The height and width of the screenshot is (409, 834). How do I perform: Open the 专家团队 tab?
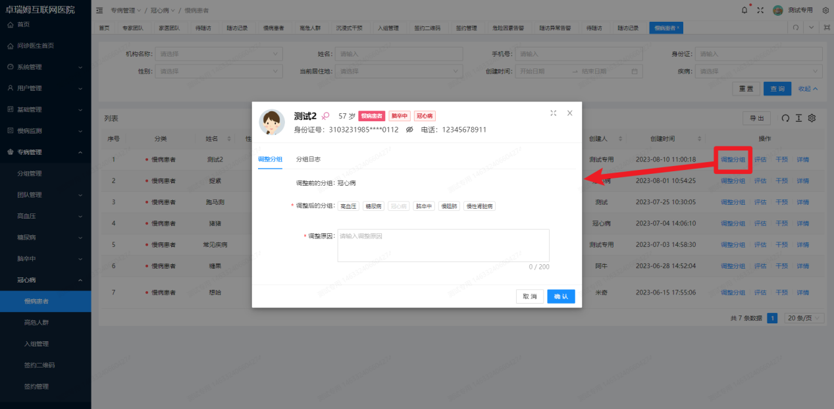(x=133, y=28)
